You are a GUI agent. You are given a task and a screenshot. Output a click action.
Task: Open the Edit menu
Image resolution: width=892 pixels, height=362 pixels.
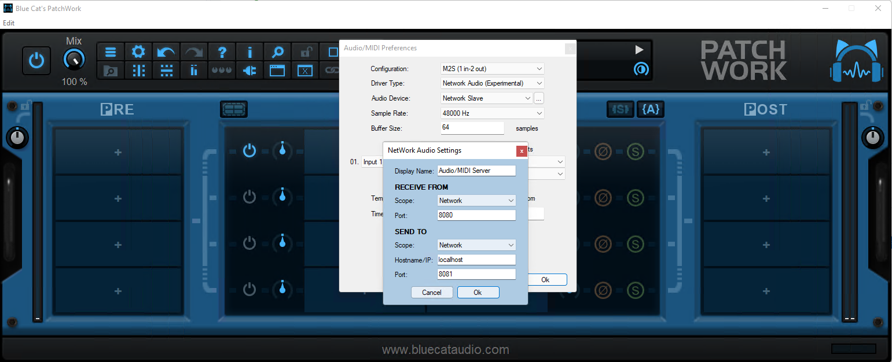9,23
